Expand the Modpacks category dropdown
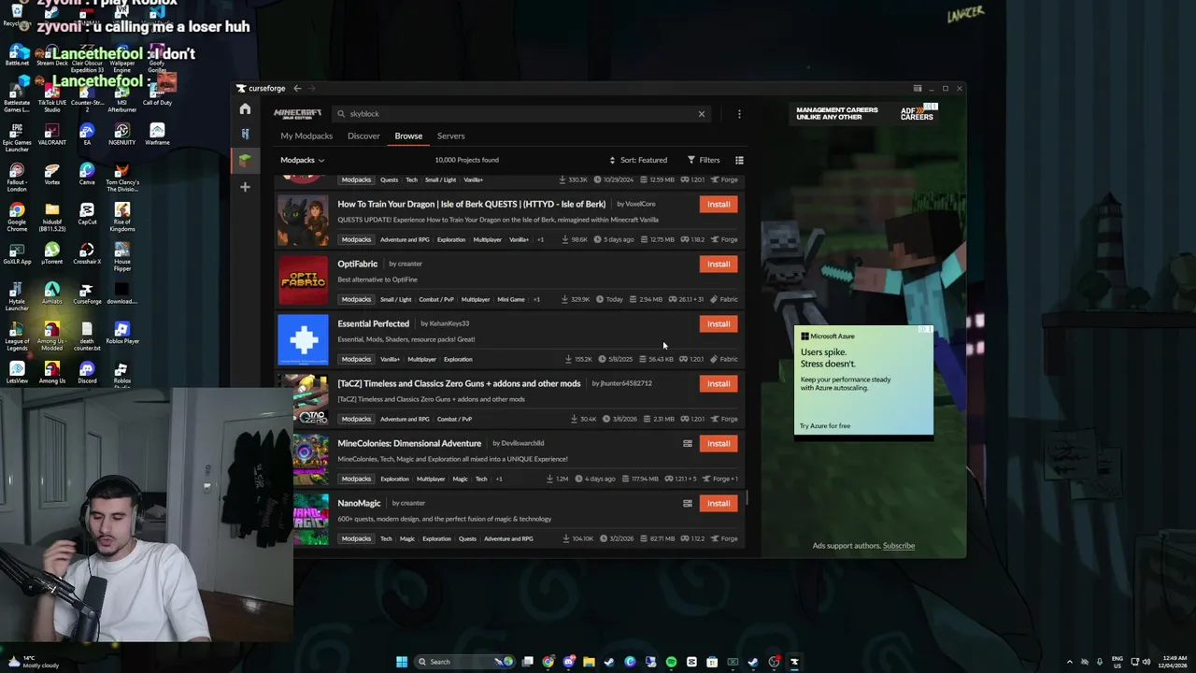1196x673 pixels. 303,160
